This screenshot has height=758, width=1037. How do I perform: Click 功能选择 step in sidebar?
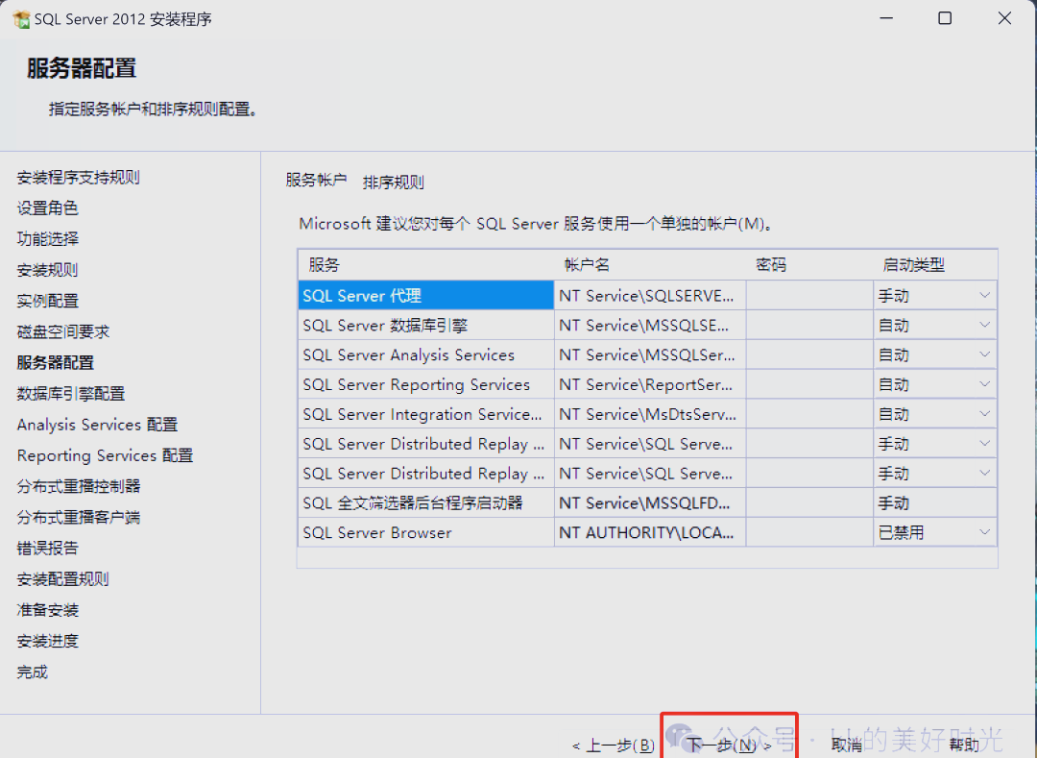48,239
